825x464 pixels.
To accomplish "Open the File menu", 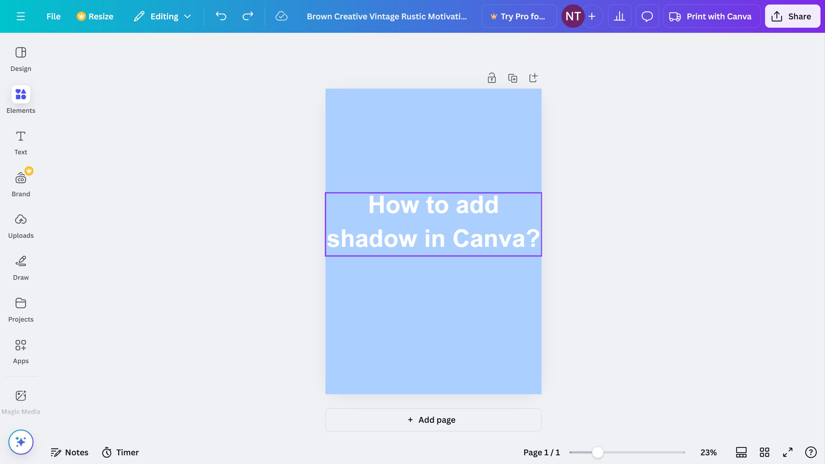I will (x=53, y=16).
